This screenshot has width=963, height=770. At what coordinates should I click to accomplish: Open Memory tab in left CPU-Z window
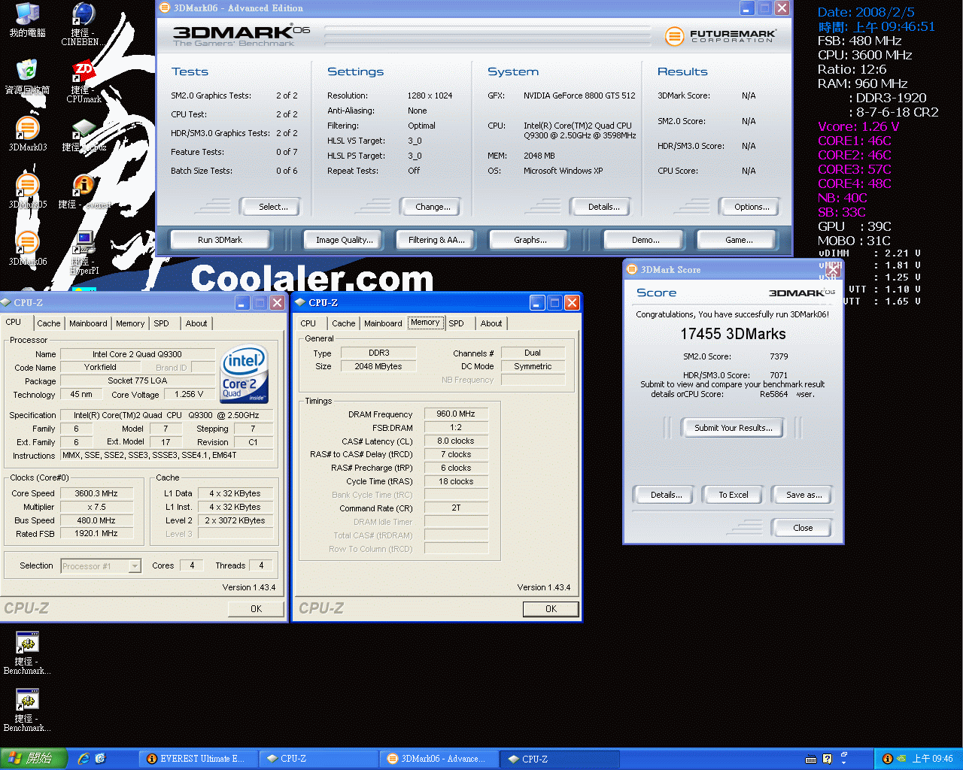coord(130,323)
